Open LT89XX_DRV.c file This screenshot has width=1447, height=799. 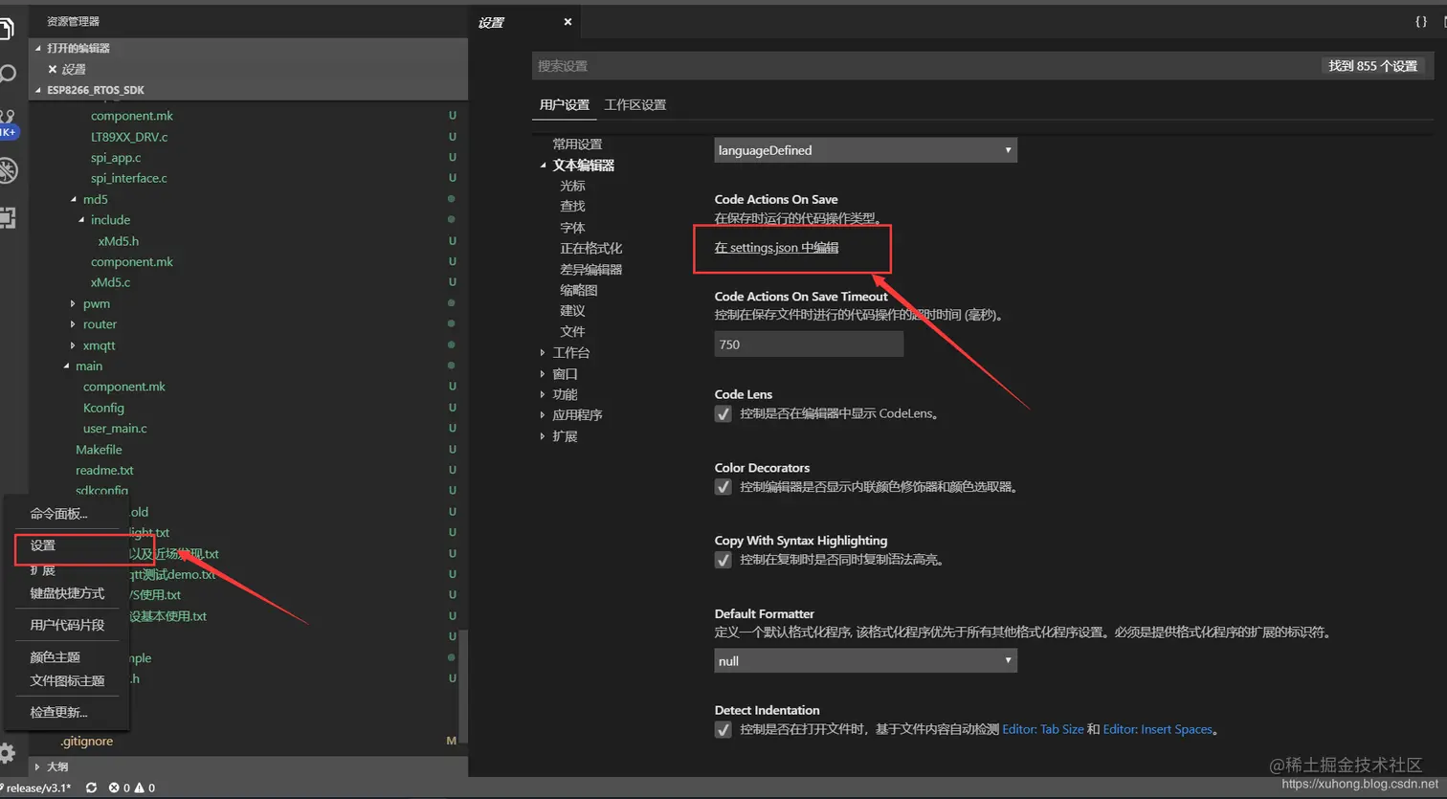pos(129,137)
